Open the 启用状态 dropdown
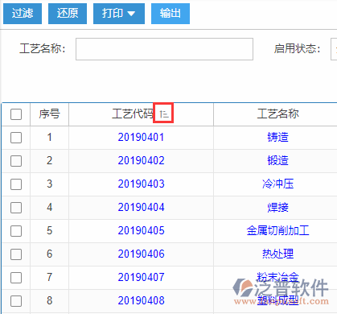Image resolution: width=337 pixels, height=314 pixels. [x=334, y=49]
